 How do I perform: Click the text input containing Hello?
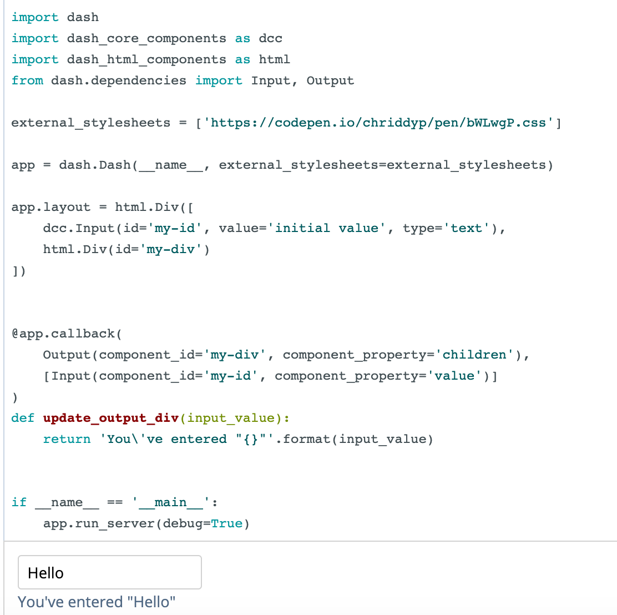coord(110,572)
